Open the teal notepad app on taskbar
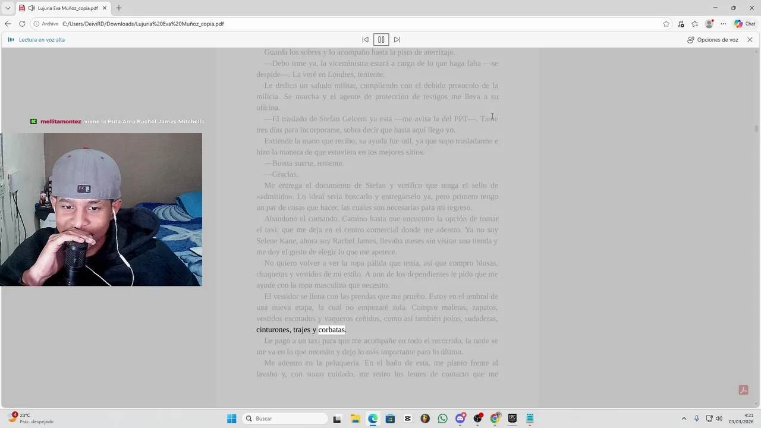761x428 pixels. 530,418
